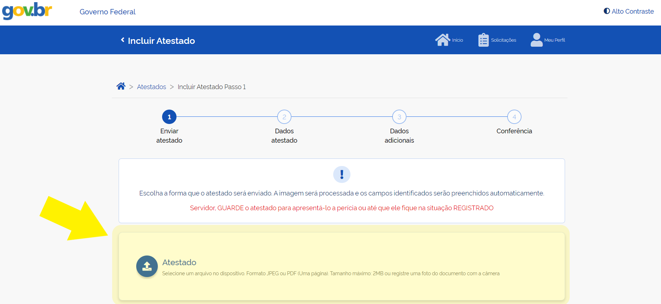
Task: Click the Atestado upload card title
Action: pyautogui.click(x=179, y=262)
